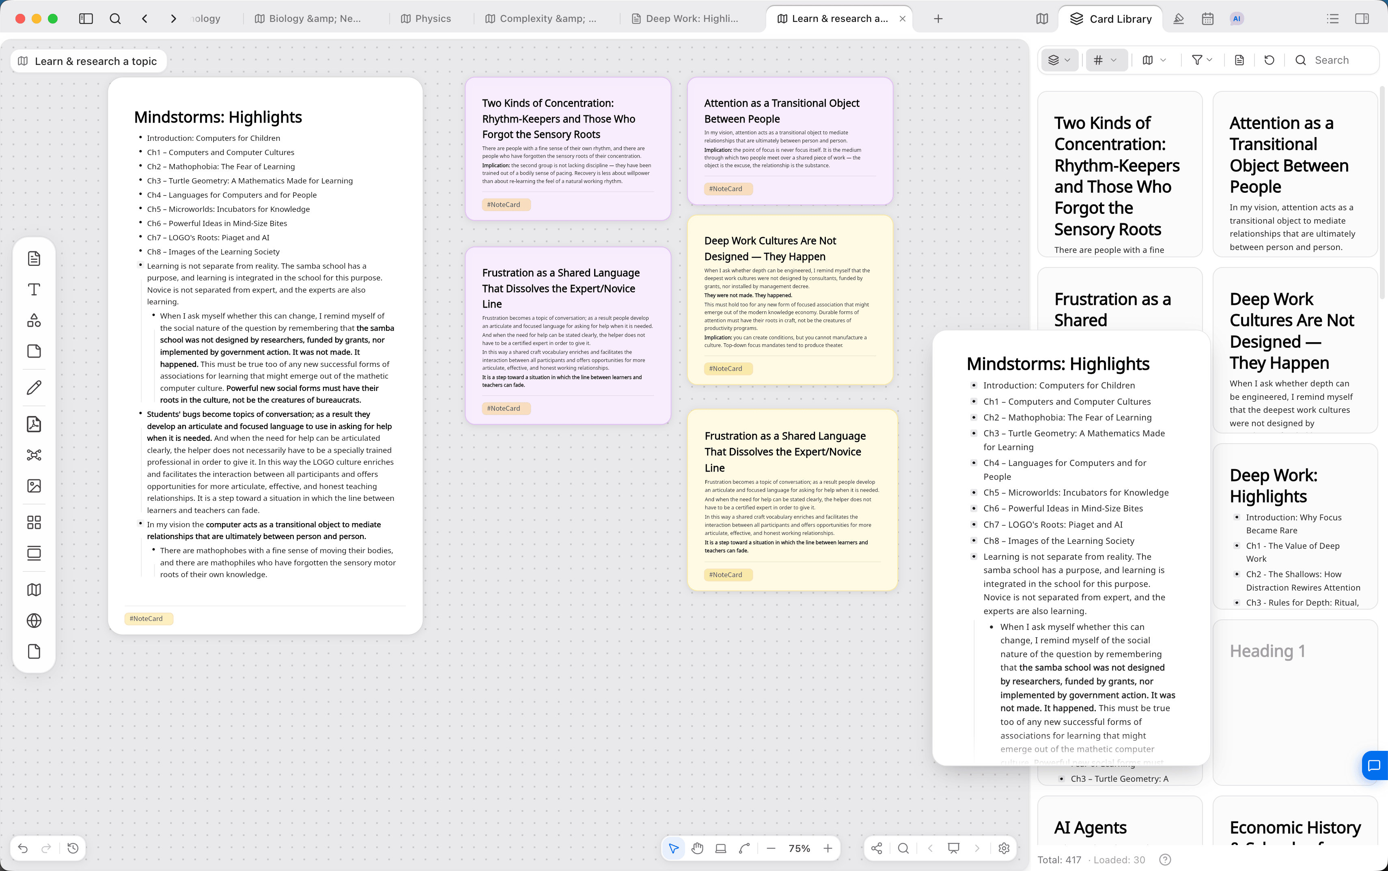Open whiteboard settings gear
1388x871 pixels.
1004,848
